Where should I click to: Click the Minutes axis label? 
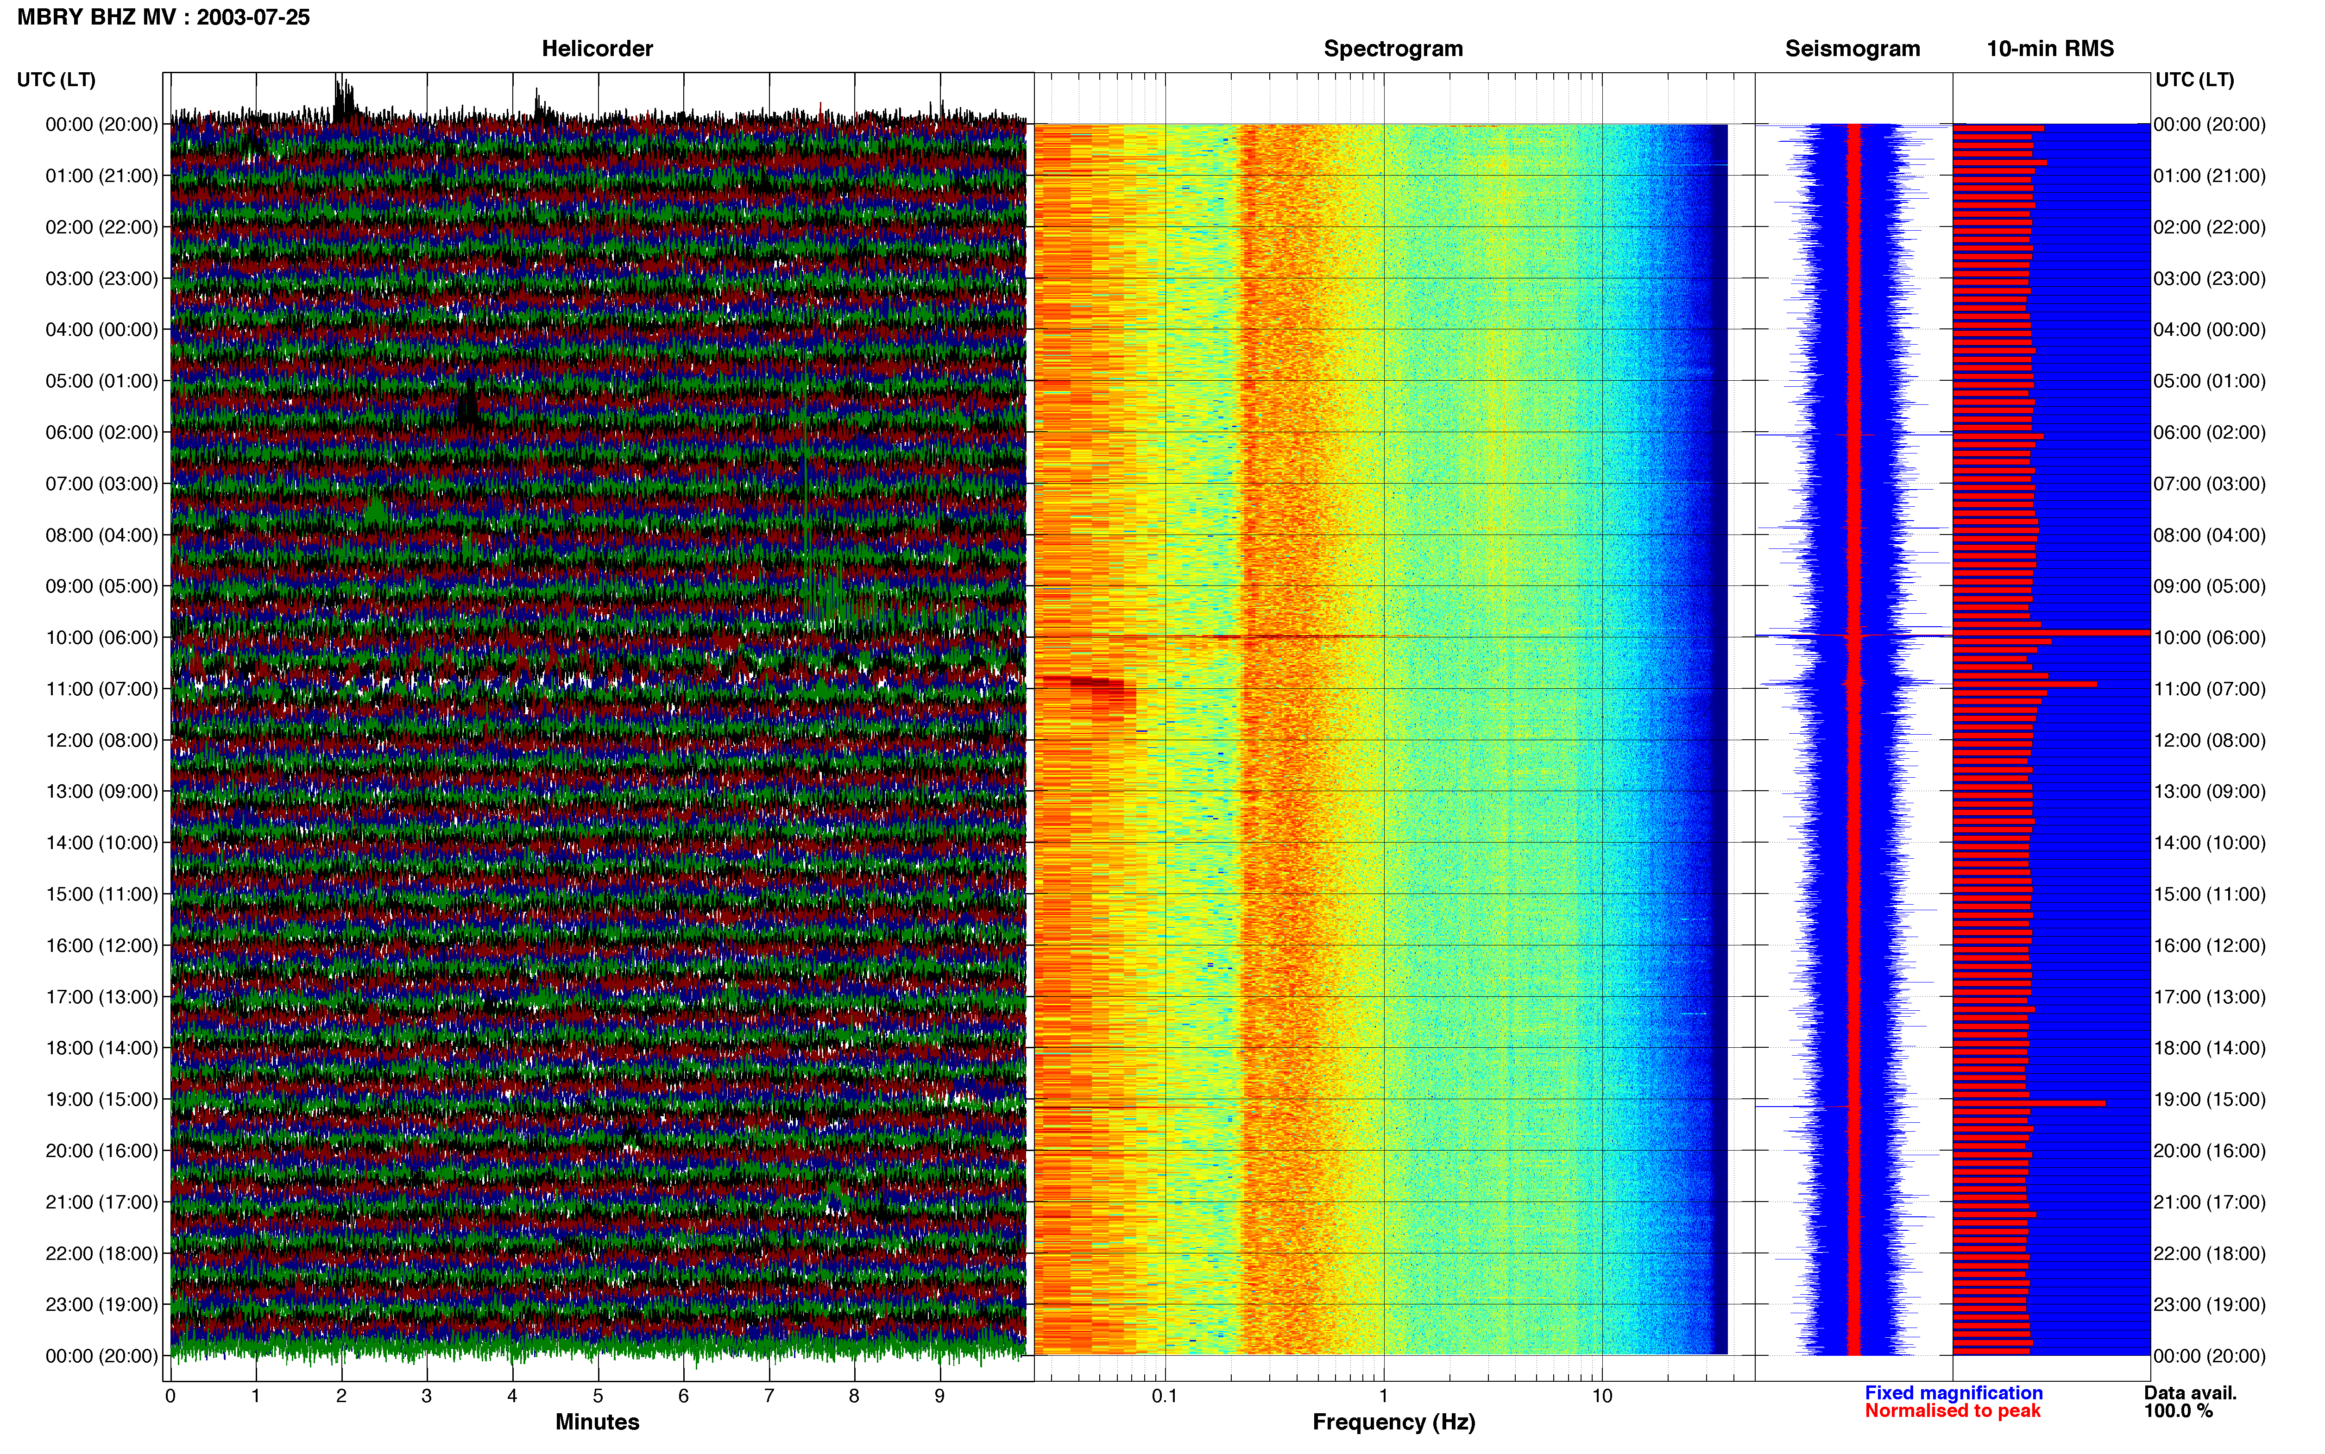(597, 1422)
